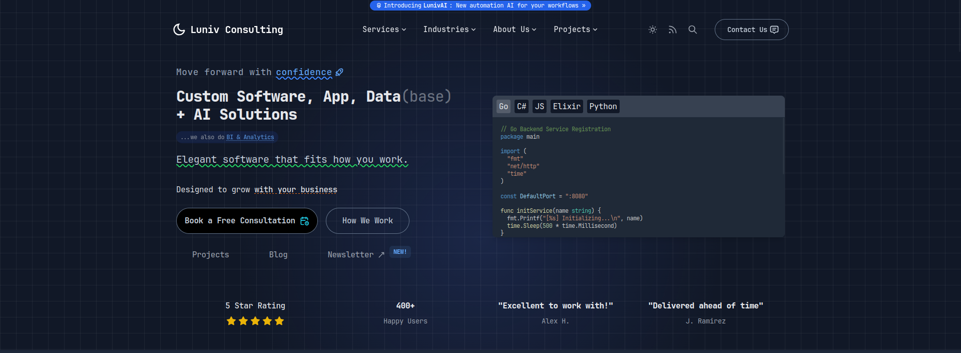Expand the Industries dropdown menu
The image size is (961, 353).
449,30
